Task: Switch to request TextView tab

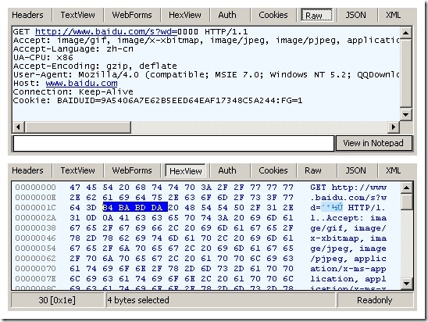Action: [x=78, y=15]
